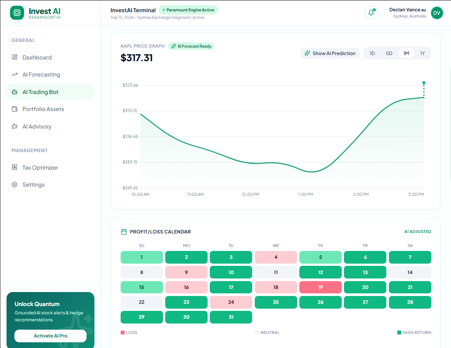Viewport: 451px width, 348px height.
Task: Select the 1Y time range
Action: tap(422, 53)
